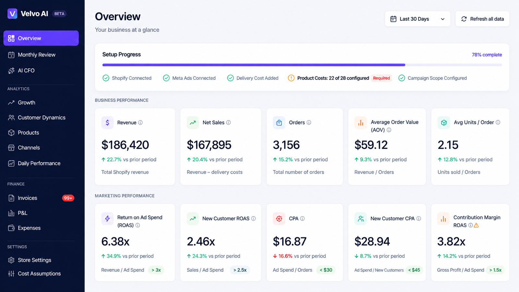The height and width of the screenshot is (292, 519).
Task: Click the Avg Units / Order cube icon
Action: pos(444,123)
